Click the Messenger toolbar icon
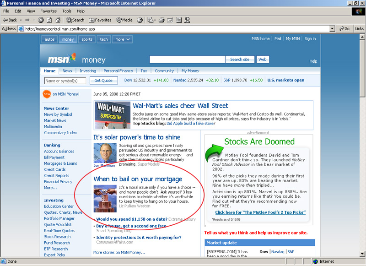 pyautogui.click(x=187, y=20)
